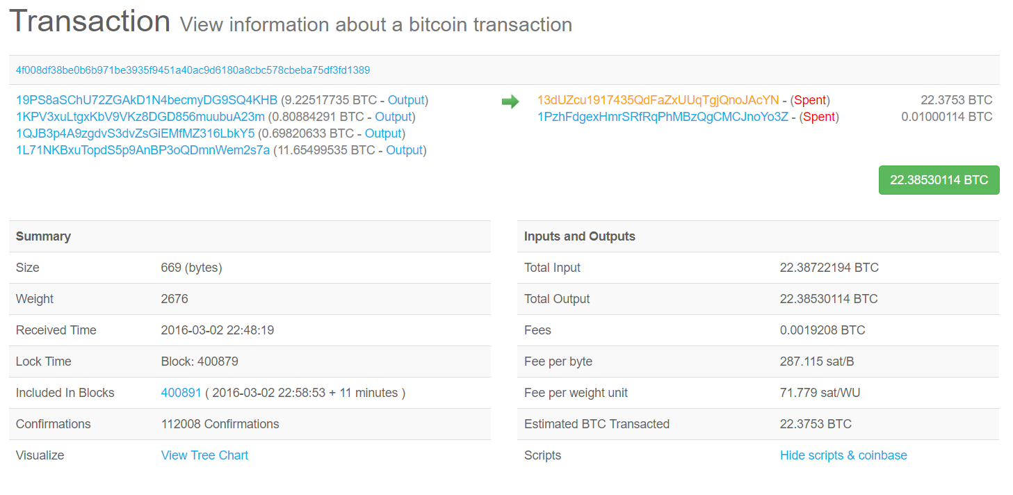1013x495 pixels.
Task: Toggle Hide scripts & coinbase
Action: (843, 455)
